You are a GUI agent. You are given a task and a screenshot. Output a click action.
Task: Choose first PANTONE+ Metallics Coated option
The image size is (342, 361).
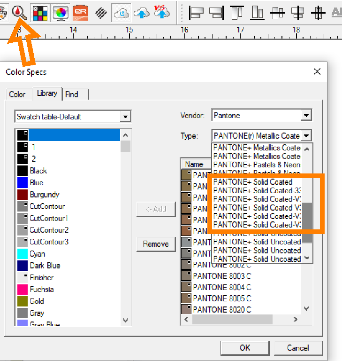257,148
